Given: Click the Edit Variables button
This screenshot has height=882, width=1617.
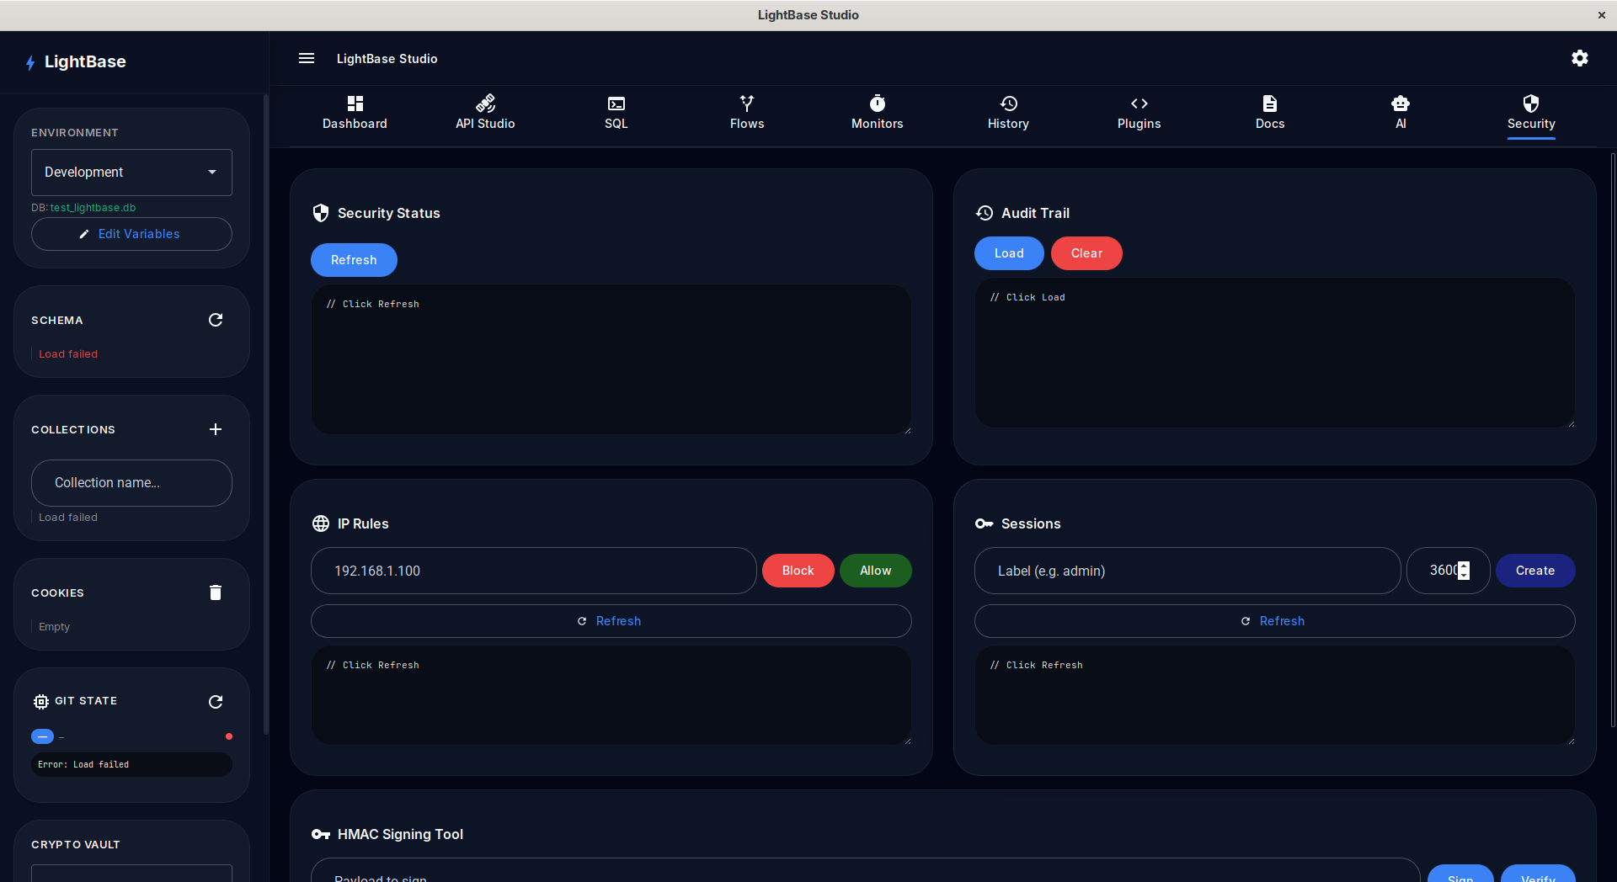Looking at the screenshot, I should [131, 234].
